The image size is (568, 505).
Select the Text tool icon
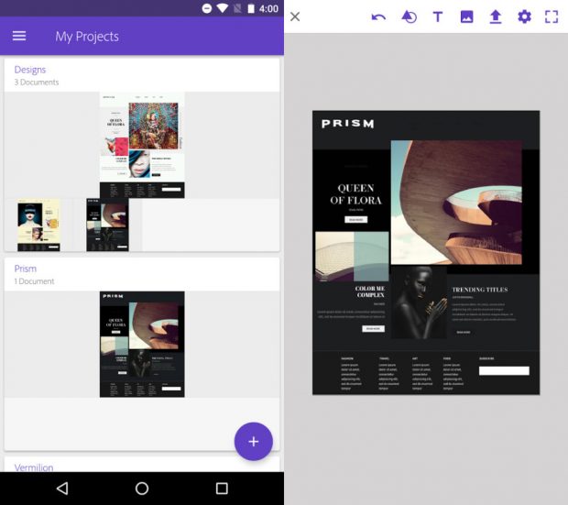point(438,16)
